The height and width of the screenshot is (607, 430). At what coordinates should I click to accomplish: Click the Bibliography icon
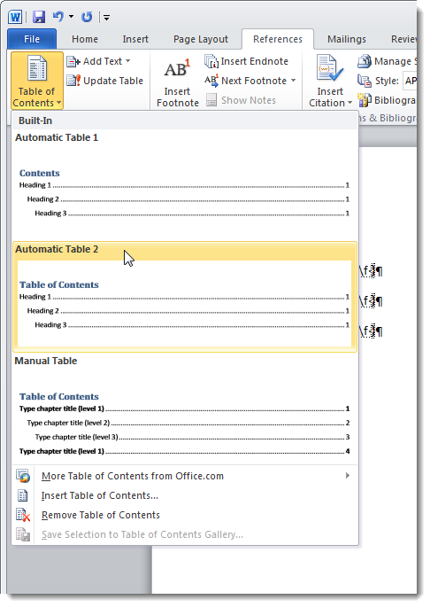[x=365, y=100]
